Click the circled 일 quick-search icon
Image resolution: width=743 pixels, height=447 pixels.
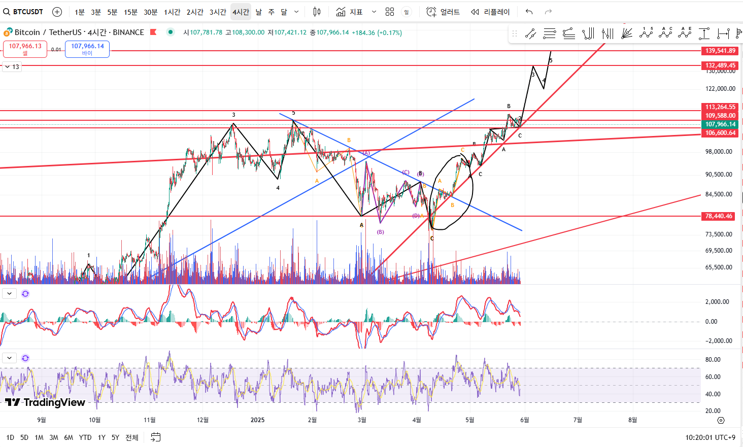407,12
